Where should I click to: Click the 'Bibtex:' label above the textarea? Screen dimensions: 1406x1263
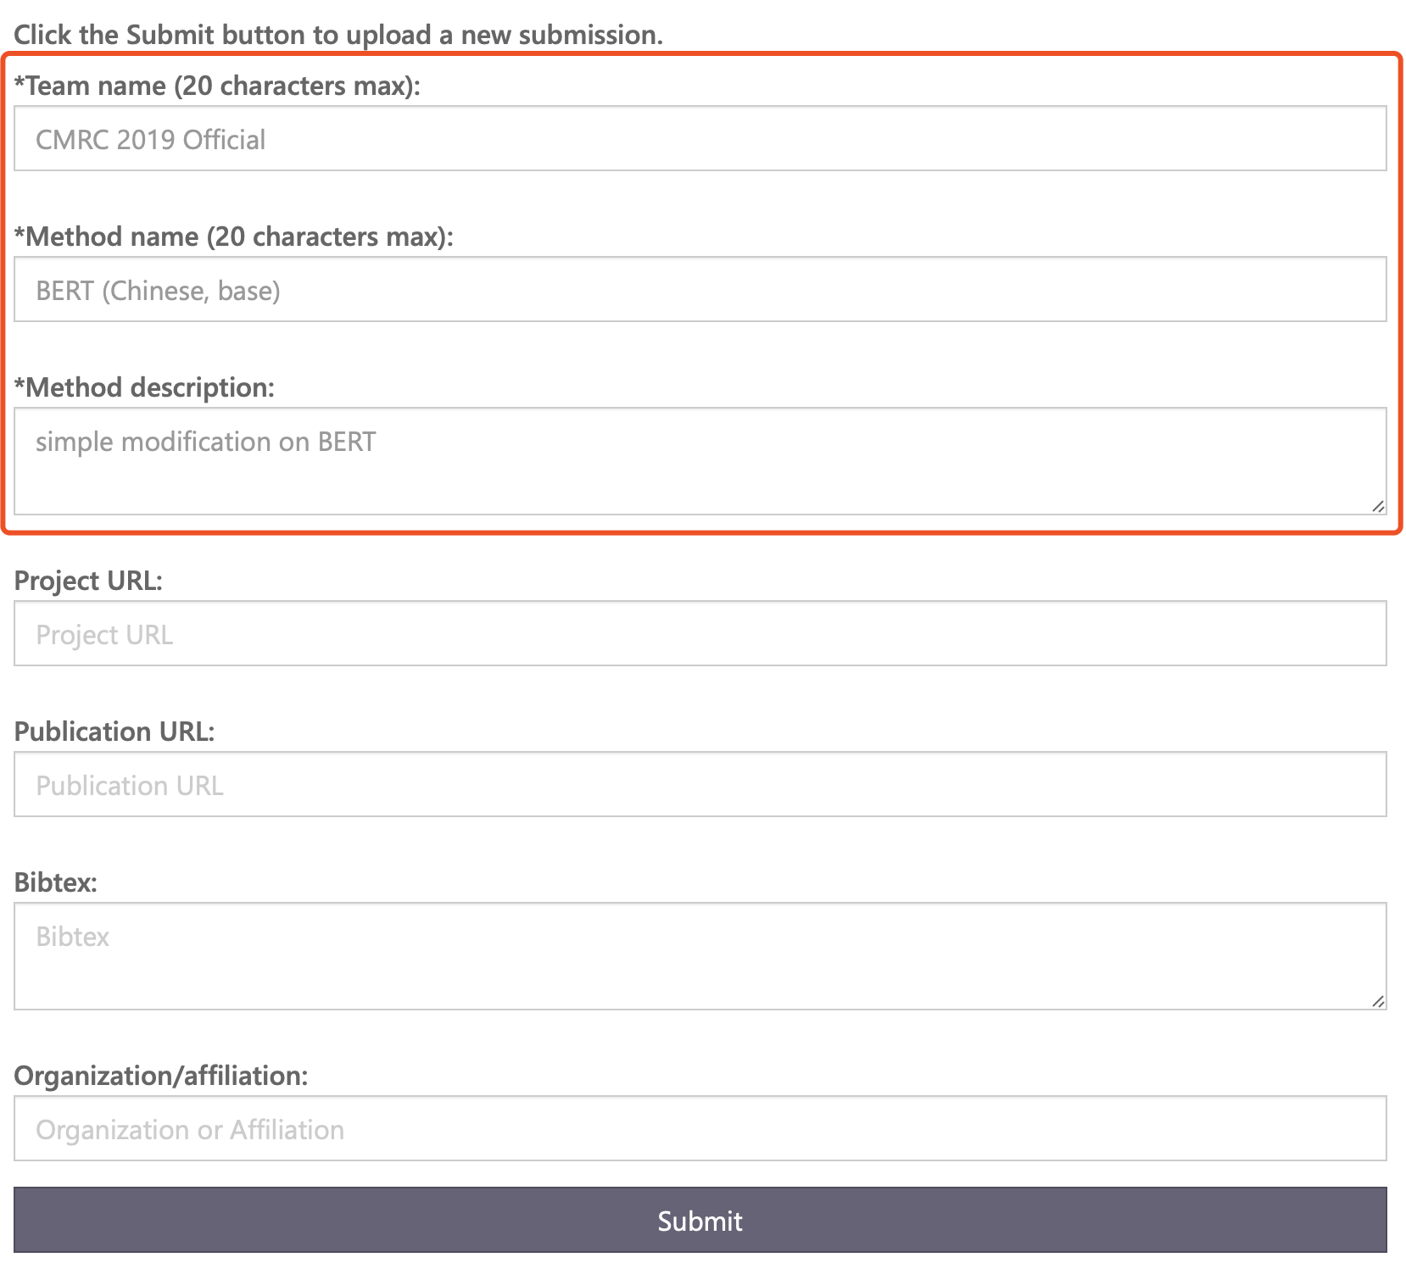click(56, 882)
